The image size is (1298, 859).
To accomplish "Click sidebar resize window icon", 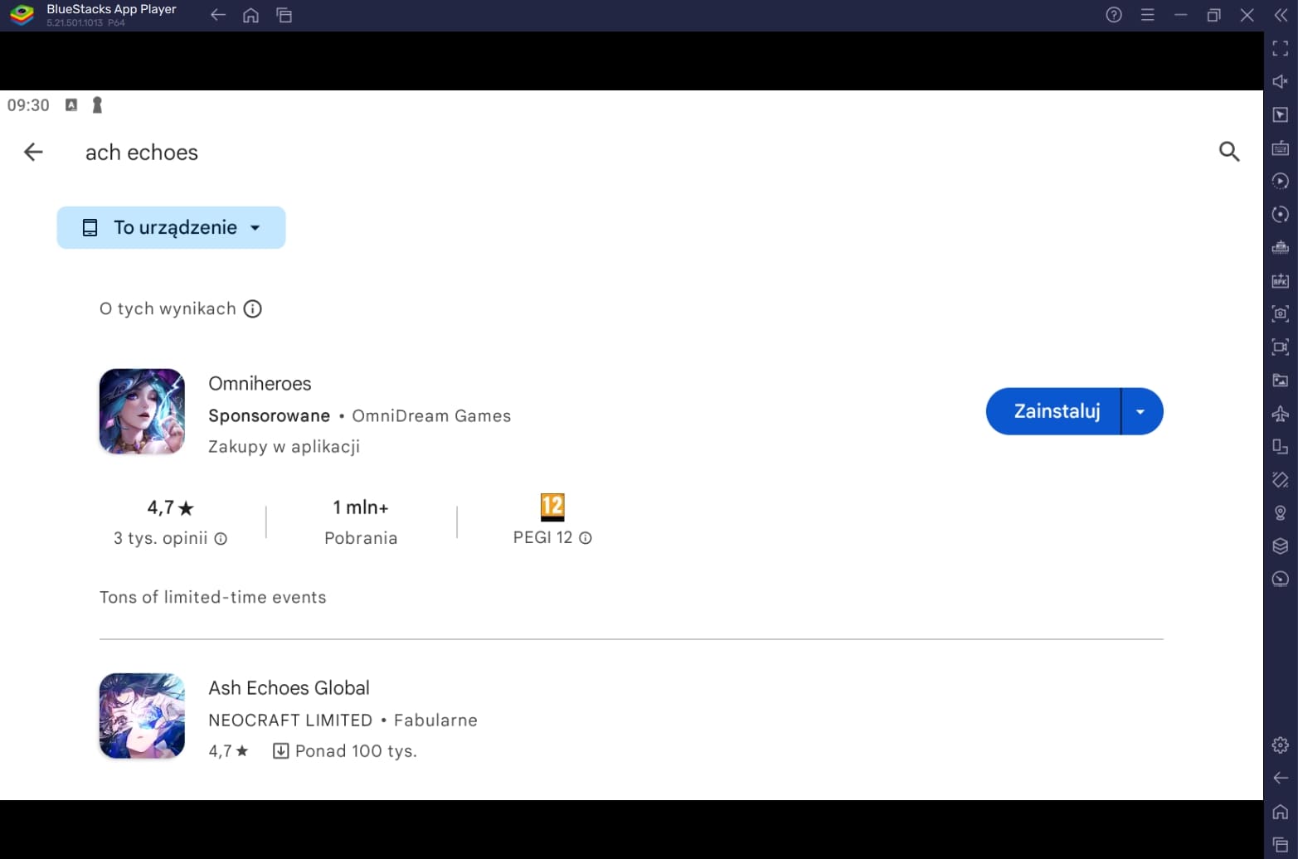I will [x=1281, y=446].
